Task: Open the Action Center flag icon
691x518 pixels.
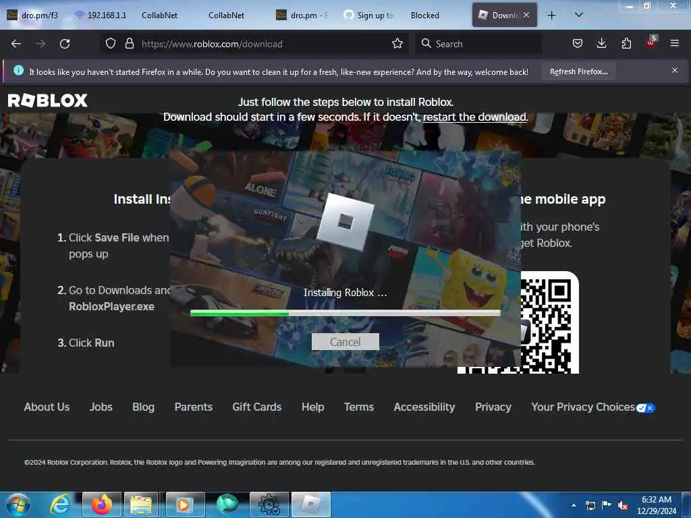Action: click(x=607, y=505)
